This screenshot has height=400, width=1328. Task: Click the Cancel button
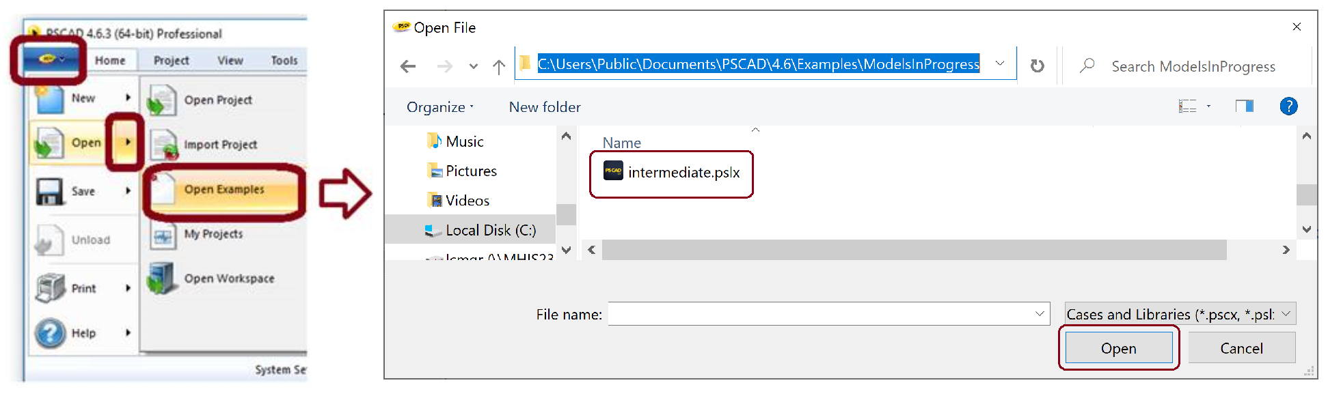pyautogui.click(x=1241, y=348)
